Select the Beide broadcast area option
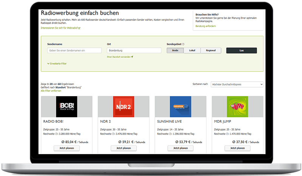Image resolution: width=302 pixels, height=176 pixels. click(175, 50)
